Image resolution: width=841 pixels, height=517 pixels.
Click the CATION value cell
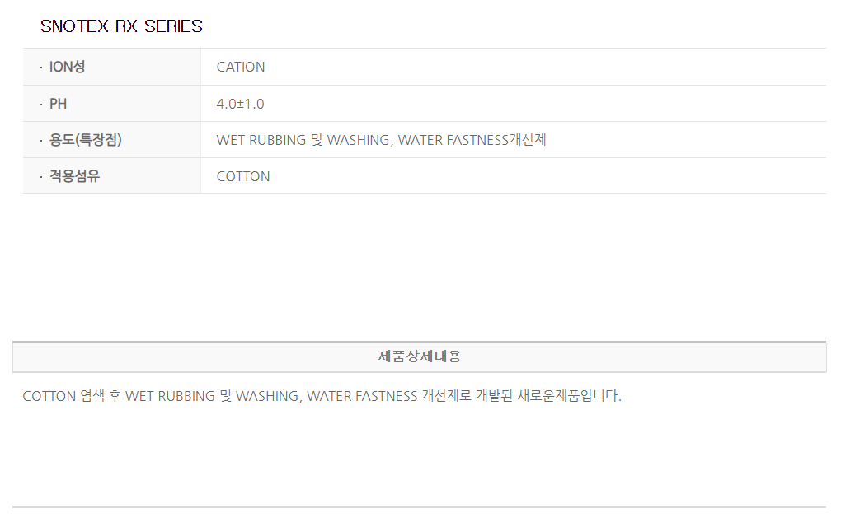[241, 67]
